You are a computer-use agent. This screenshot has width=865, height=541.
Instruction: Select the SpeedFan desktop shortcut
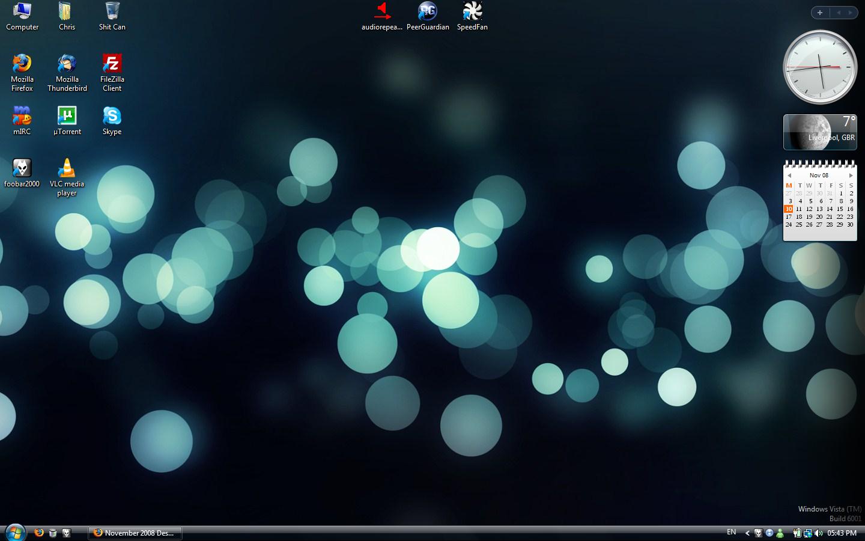pos(472,16)
